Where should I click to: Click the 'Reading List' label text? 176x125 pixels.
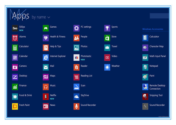tap(86, 76)
